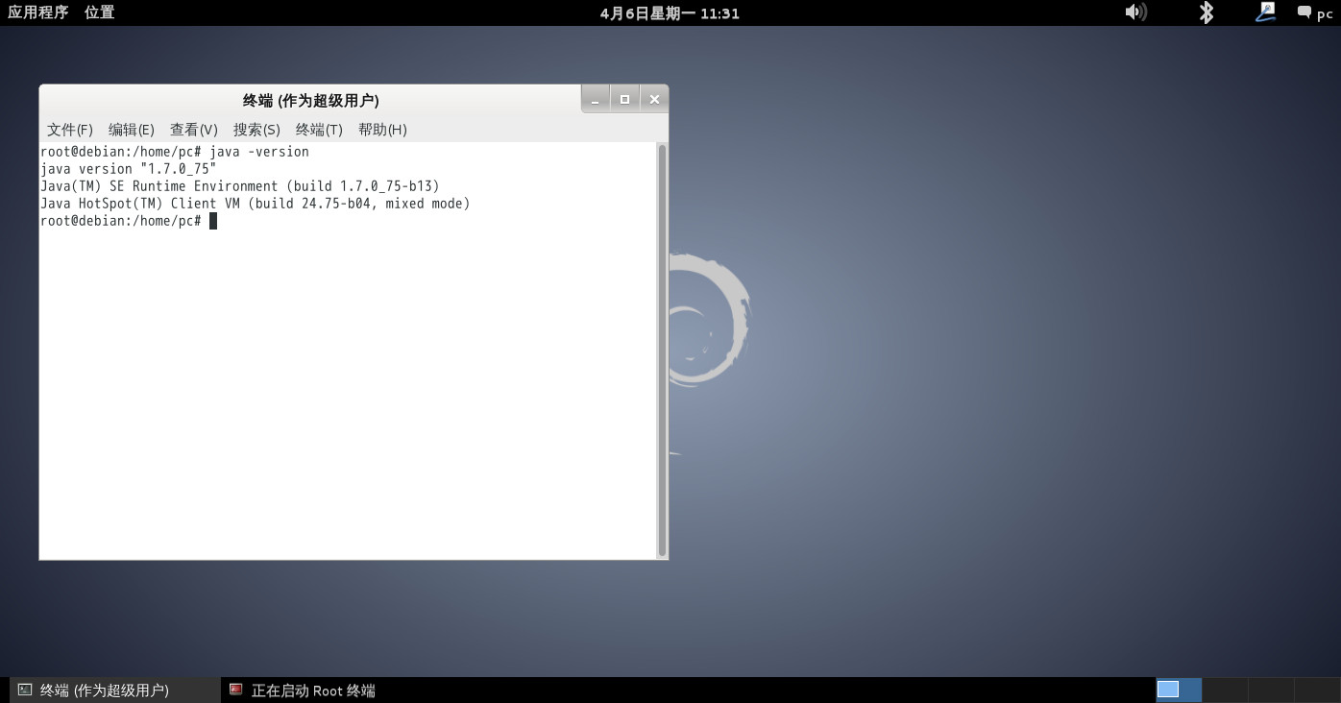Image resolution: width=1341 pixels, height=703 pixels.
Task: Open the 搜索(S) menu in terminal
Action: pyautogui.click(x=256, y=129)
